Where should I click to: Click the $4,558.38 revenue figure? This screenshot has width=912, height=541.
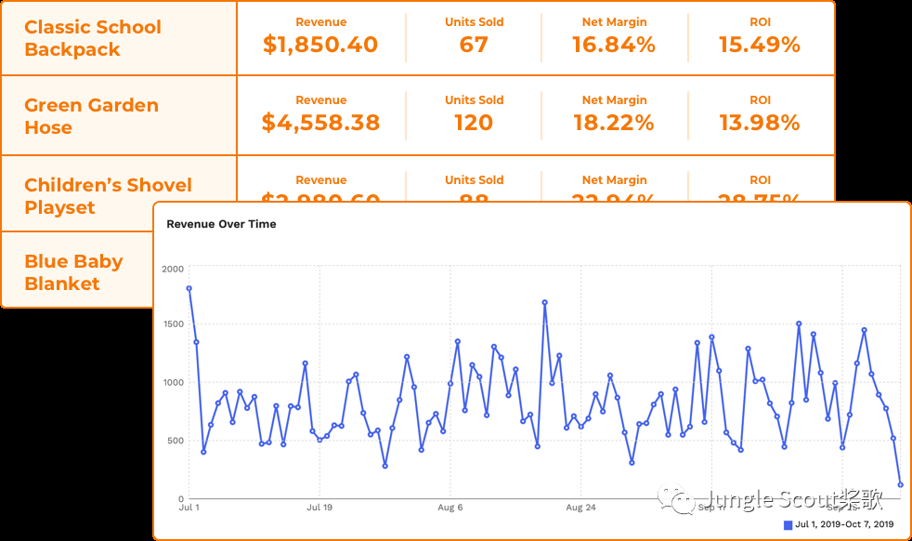pyautogui.click(x=320, y=123)
